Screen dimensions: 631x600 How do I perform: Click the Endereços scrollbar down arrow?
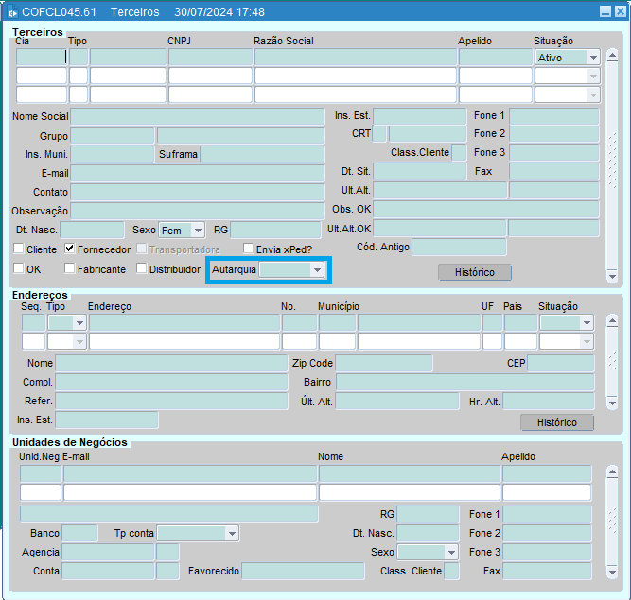(611, 403)
